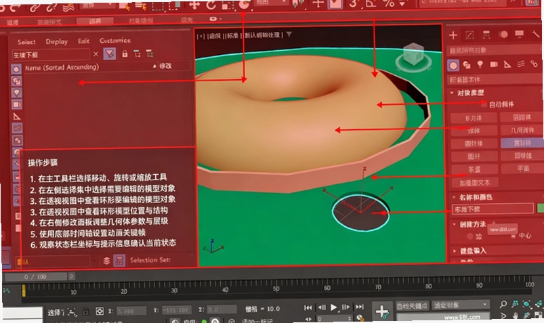Viewport: 544px width, 323px height.
Task: Open the Modify panel icon
Action: point(469,35)
